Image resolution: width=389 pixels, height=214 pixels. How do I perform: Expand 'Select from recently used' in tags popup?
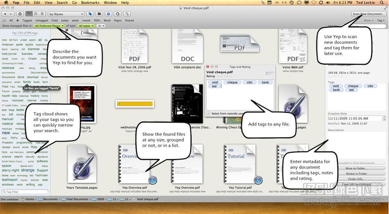click(x=209, y=113)
